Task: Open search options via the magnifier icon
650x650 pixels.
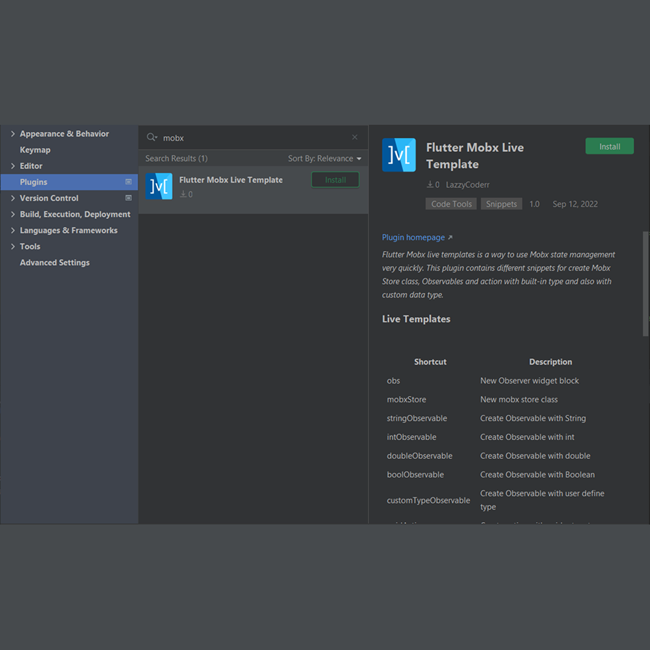Action: click(149, 137)
